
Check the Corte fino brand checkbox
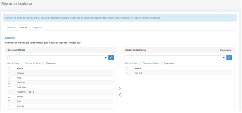click(9, 87)
